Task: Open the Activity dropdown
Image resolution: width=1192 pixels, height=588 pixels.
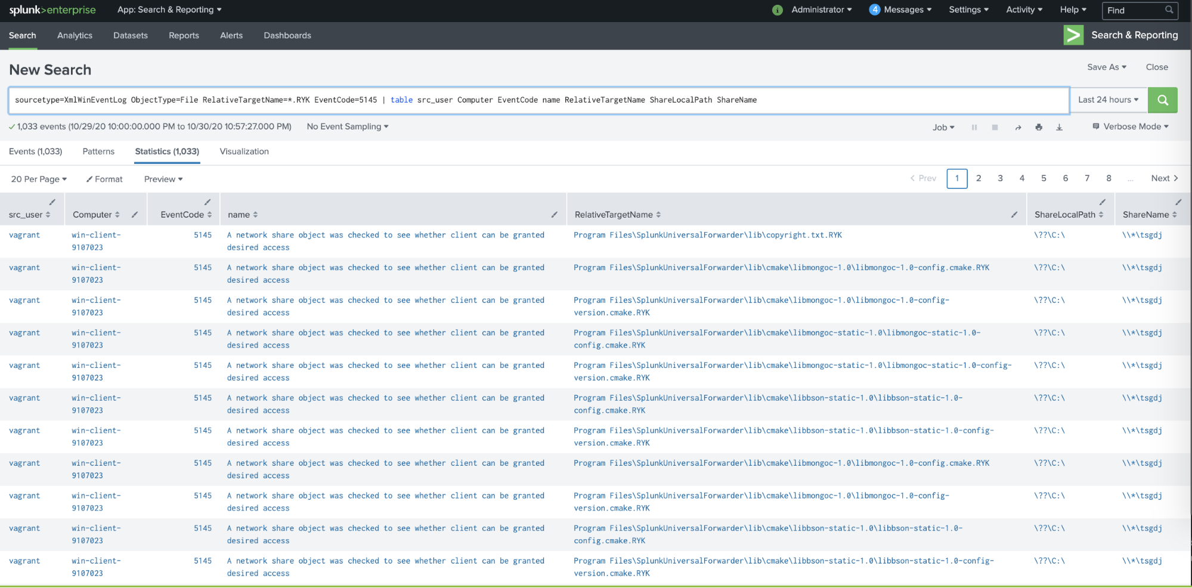Action: pyautogui.click(x=1024, y=10)
